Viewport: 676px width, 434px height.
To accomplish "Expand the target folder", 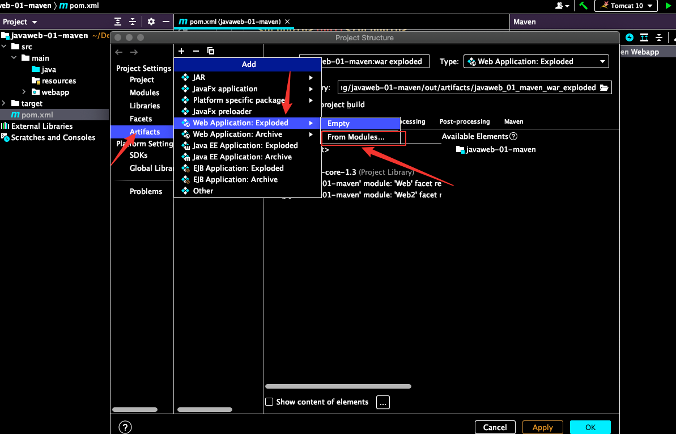I will tap(4, 103).
